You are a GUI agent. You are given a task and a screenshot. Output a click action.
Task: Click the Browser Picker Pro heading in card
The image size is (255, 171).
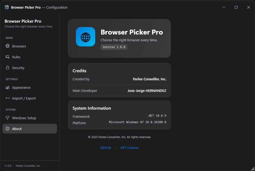click(132, 32)
